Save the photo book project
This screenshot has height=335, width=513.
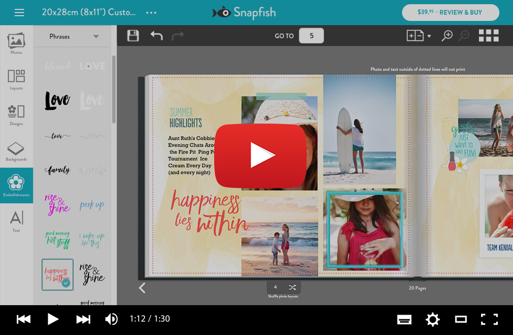coord(132,35)
